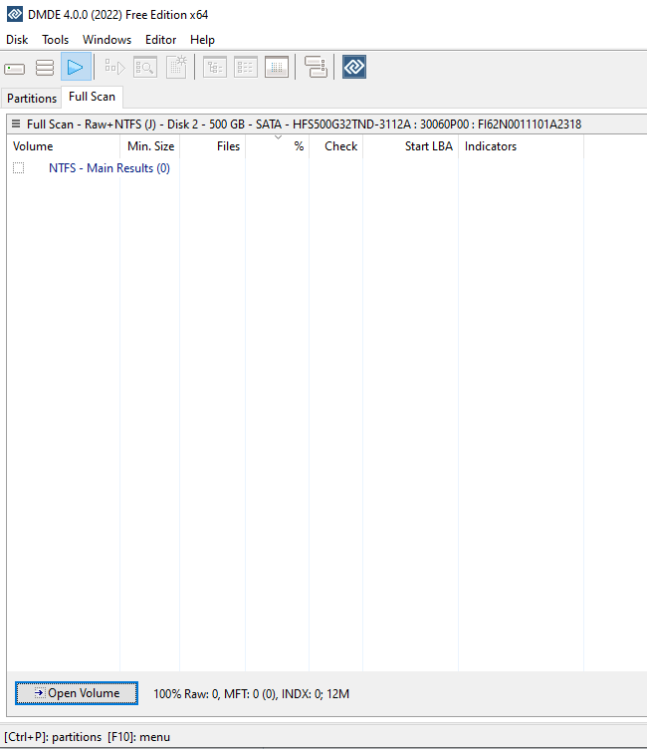Image resolution: width=647 pixels, height=749 pixels.
Task: Click the Open Volume button
Action: coord(77,693)
